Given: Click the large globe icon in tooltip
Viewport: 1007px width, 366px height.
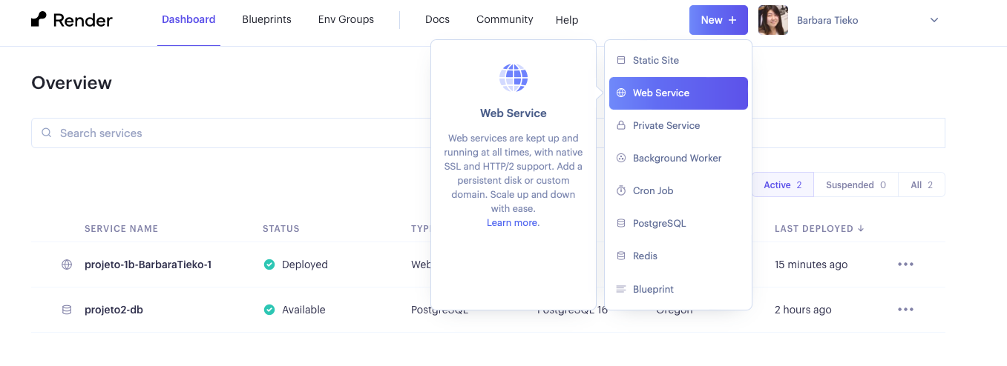Looking at the screenshot, I should tap(514, 78).
